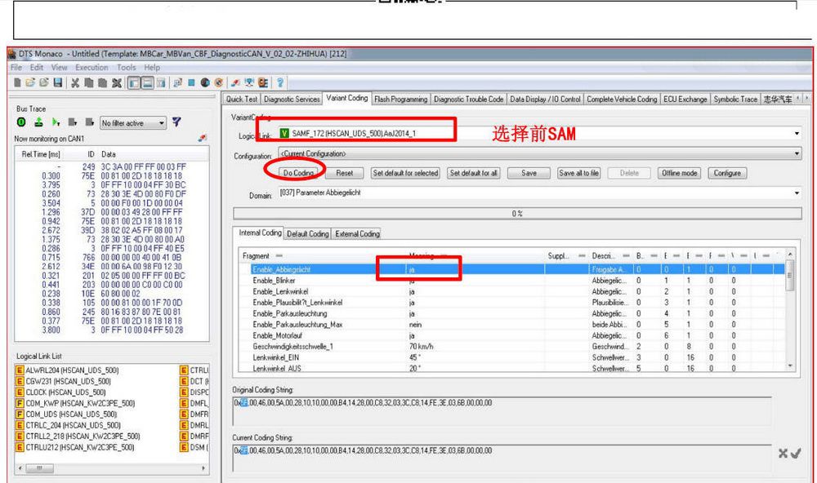Click the Reset button
817x483 pixels.
pyautogui.click(x=345, y=173)
